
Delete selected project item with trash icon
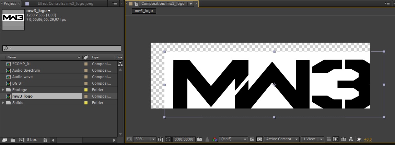(x=45, y=140)
